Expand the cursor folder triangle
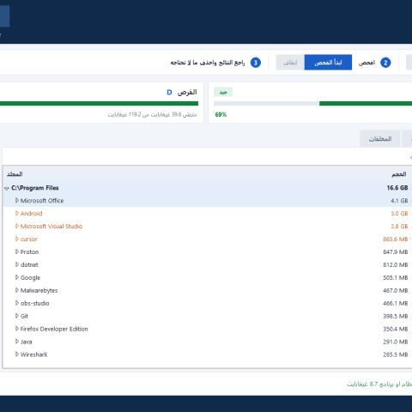412x412 pixels. pyautogui.click(x=17, y=239)
